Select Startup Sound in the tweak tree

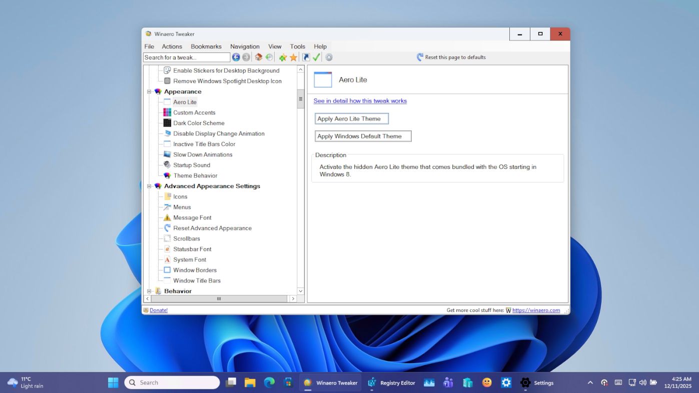[x=191, y=165]
